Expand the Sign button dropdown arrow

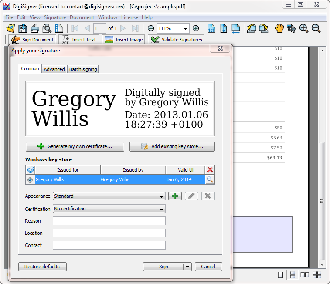point(187,267)
